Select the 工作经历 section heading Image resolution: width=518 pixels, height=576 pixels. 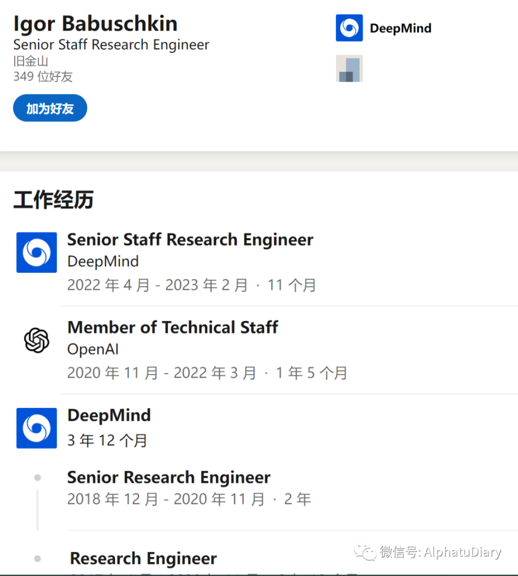[x=53, y=200]
